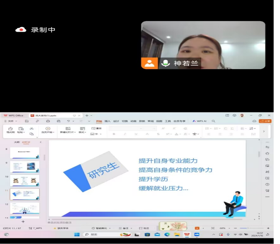Click the print icon in quick access bar

point(48,121)
